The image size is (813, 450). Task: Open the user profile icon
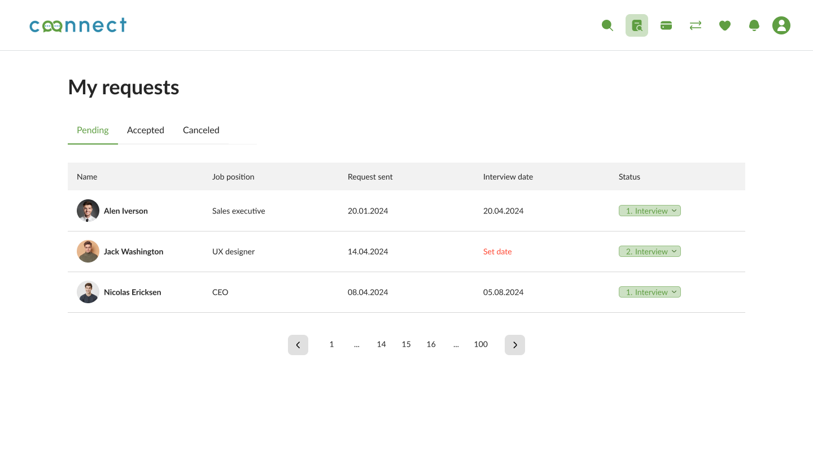(781, 25)
